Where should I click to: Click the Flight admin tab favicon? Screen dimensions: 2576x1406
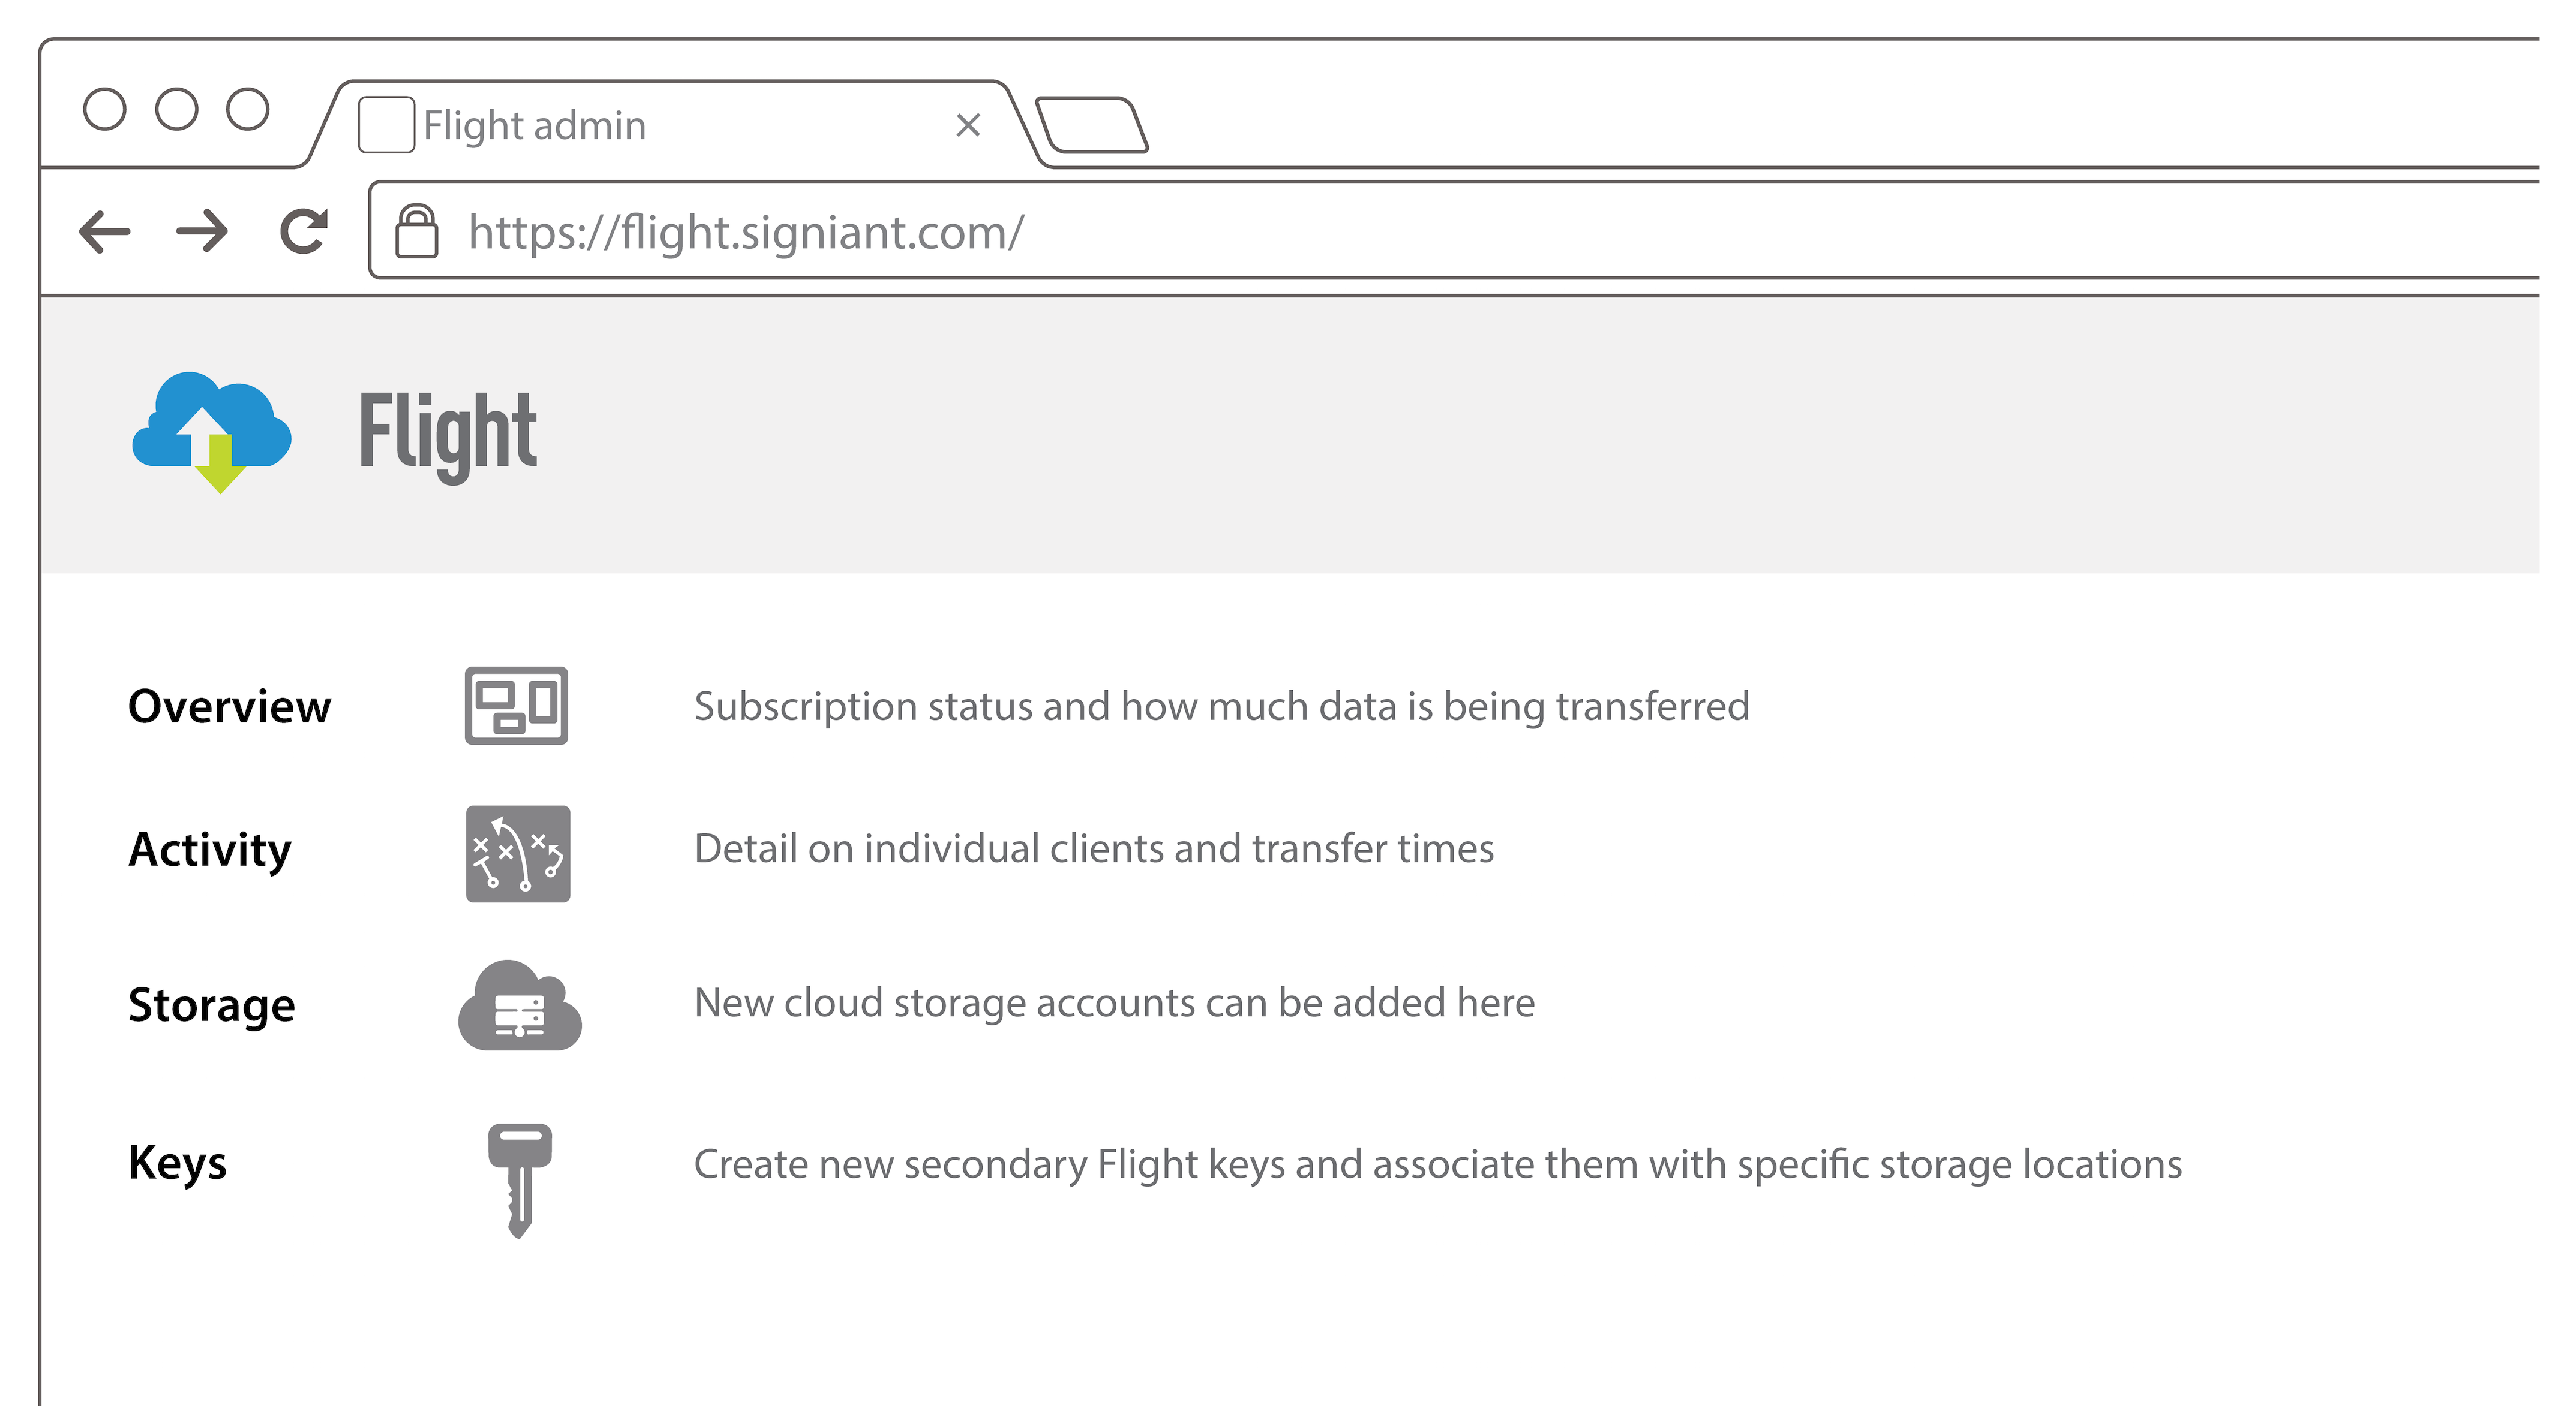pyautogui.click(x=387, y=125)
